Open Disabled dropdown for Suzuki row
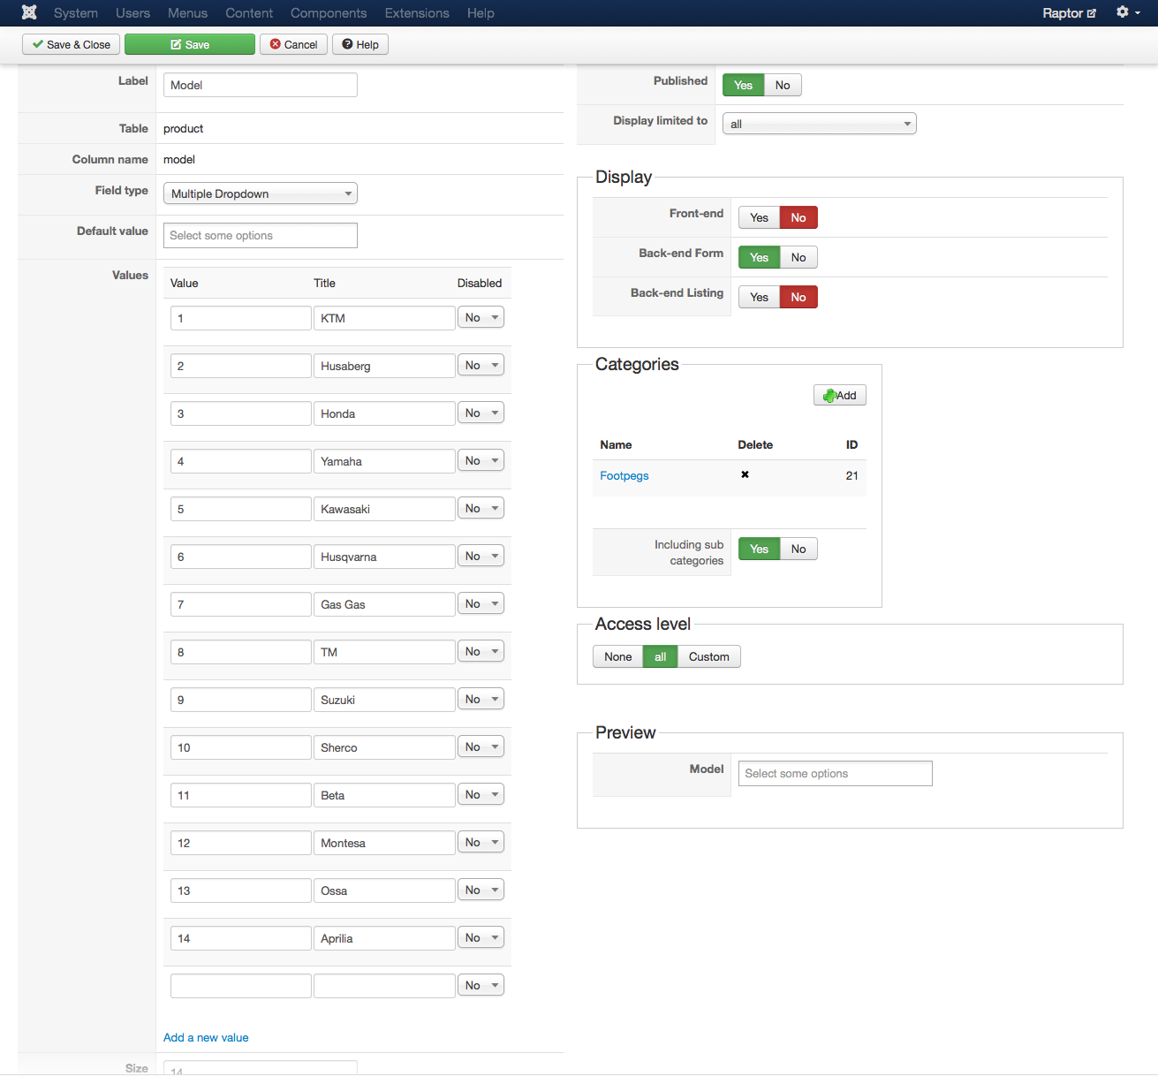 click(481, 699)
